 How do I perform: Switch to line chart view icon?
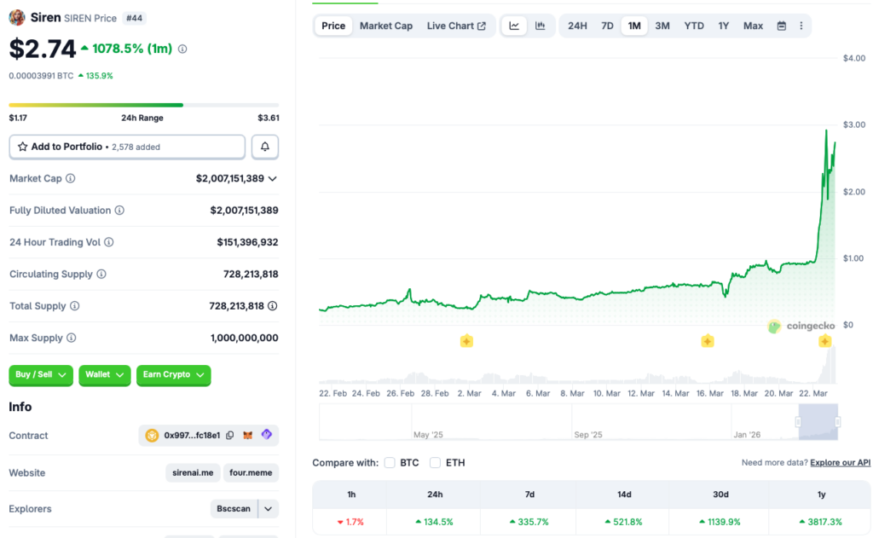tap(514, 26)
